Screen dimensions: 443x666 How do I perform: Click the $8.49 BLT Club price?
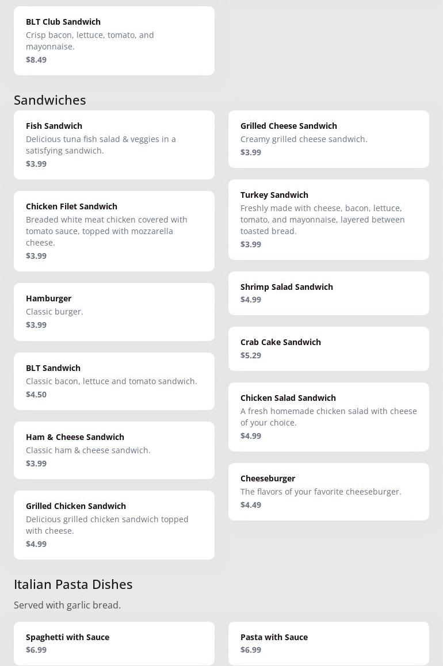coord(36,59)
